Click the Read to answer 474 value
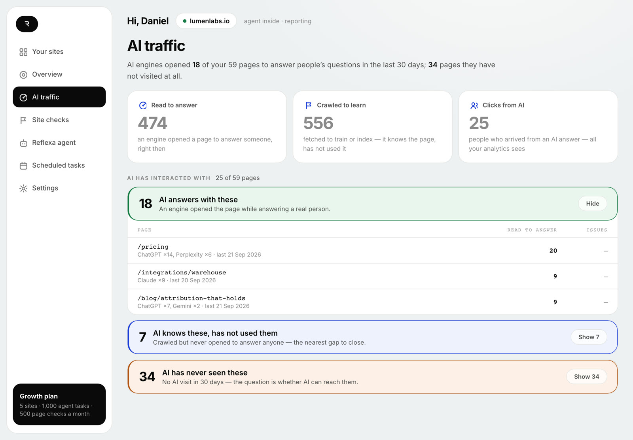Image resolution: width=633 pixels, height=440 pixels. pos(152,123)
